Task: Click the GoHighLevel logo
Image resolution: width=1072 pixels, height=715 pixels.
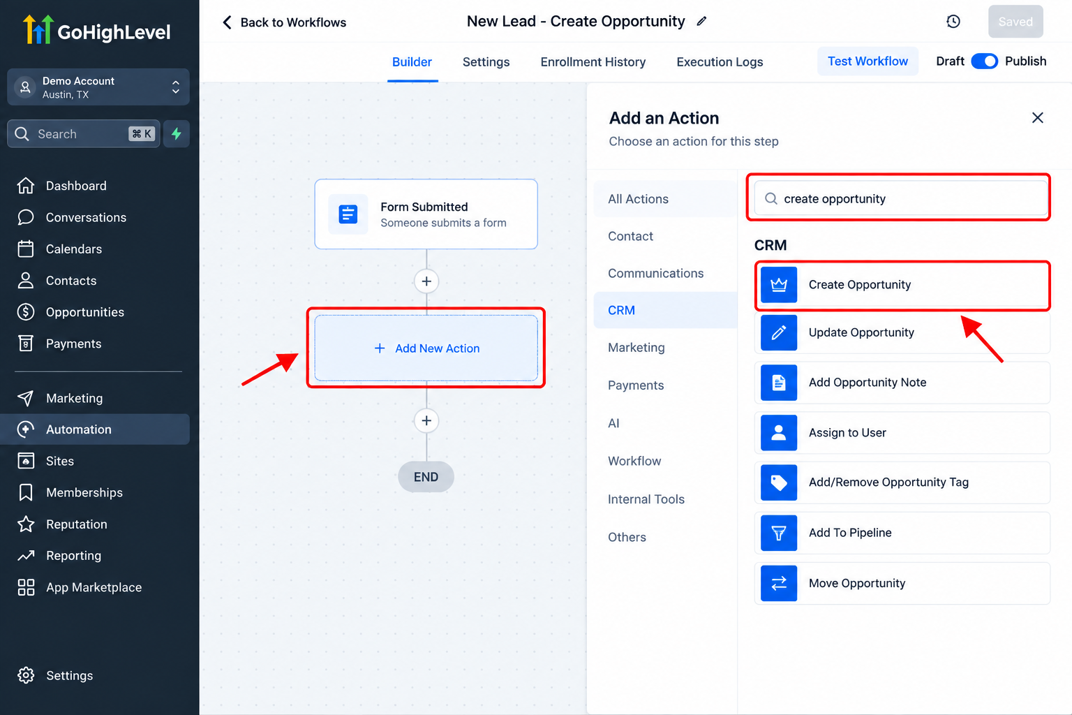Action: click(x=97, y=30)
